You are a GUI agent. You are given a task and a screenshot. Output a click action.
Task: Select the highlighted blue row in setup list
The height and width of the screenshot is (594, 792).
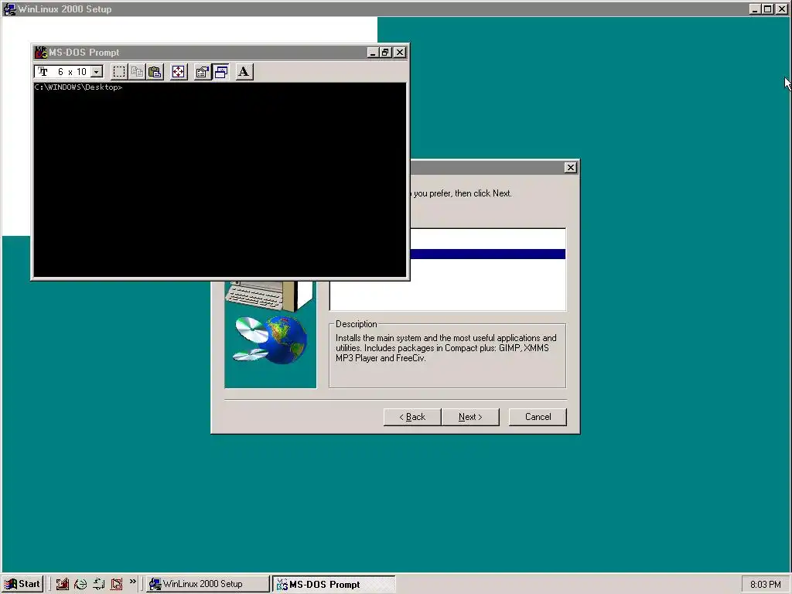coord(488,254)
